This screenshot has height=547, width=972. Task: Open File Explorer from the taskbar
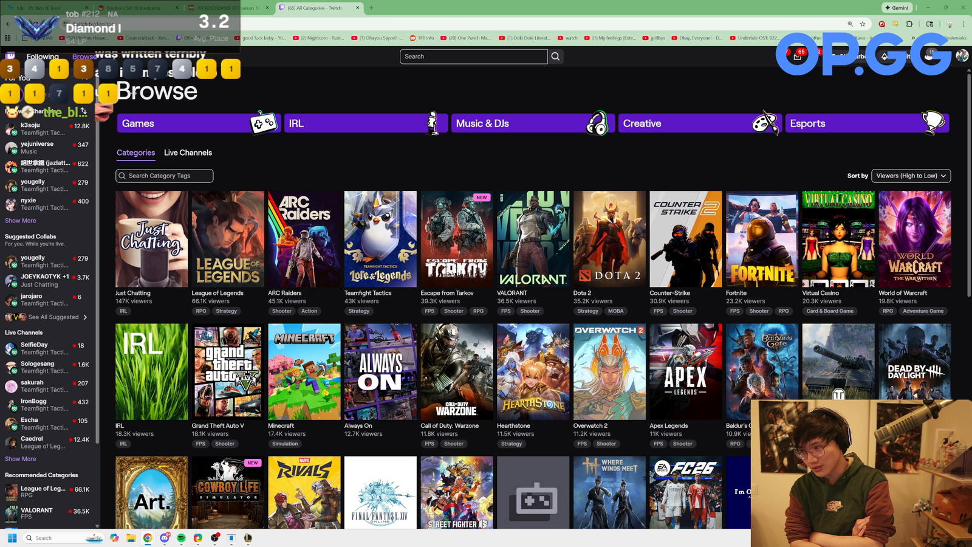131,538
